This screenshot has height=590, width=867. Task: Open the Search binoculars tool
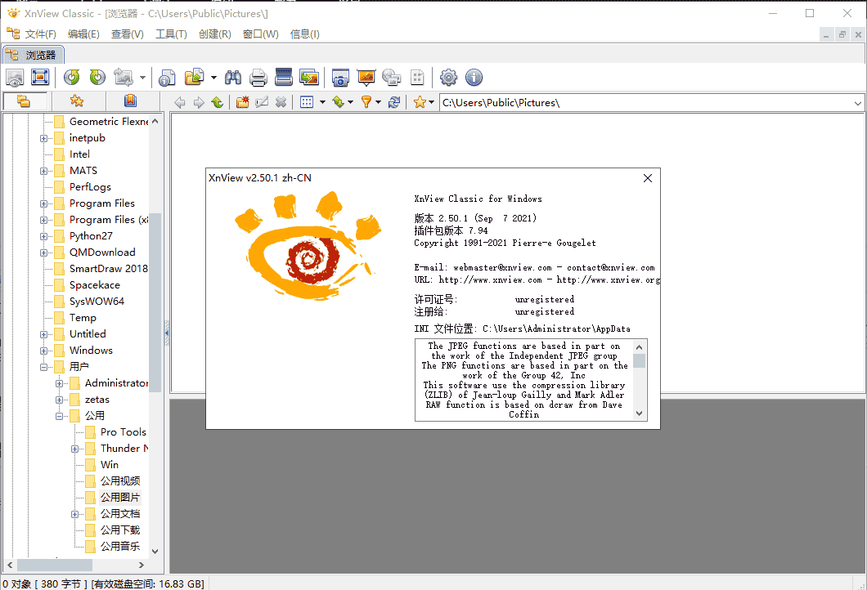(233, 78)
